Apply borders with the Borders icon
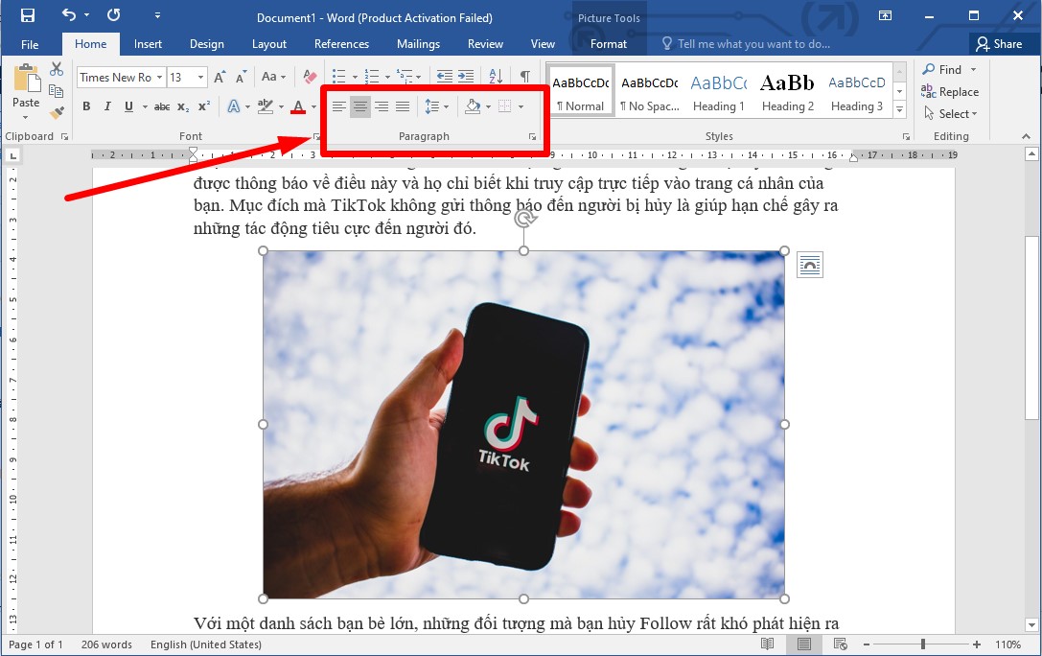Screen dimensions: 1042x656 505,106
